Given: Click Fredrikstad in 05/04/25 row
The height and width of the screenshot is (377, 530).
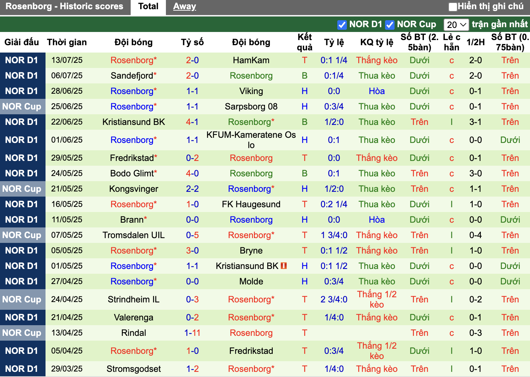Looking at the screenshot, I should (x=251, y=351).
